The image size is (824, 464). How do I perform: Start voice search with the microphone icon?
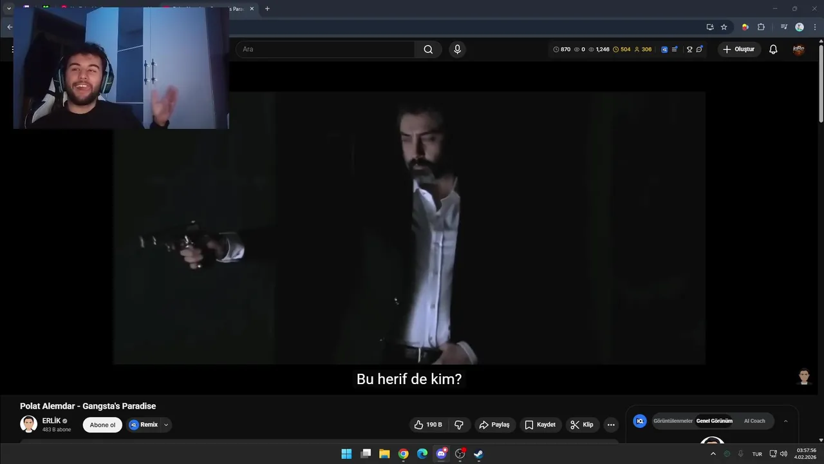(457, 49)
